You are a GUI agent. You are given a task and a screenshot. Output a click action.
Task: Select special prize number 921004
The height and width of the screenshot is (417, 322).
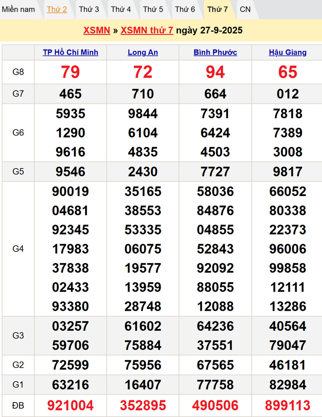click(x=70, y=405)
